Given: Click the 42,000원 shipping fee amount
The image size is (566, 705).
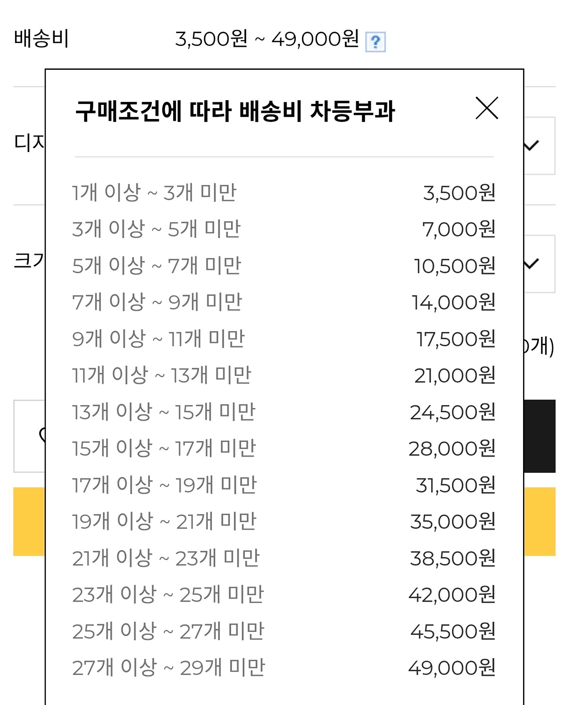Looking at the screenshot, I should 452,595.
